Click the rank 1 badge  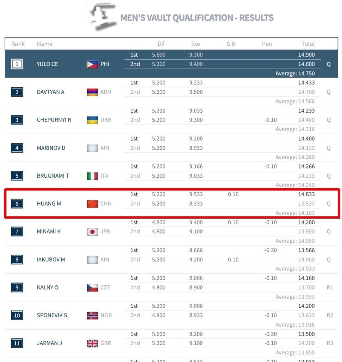tap(17, 64)
